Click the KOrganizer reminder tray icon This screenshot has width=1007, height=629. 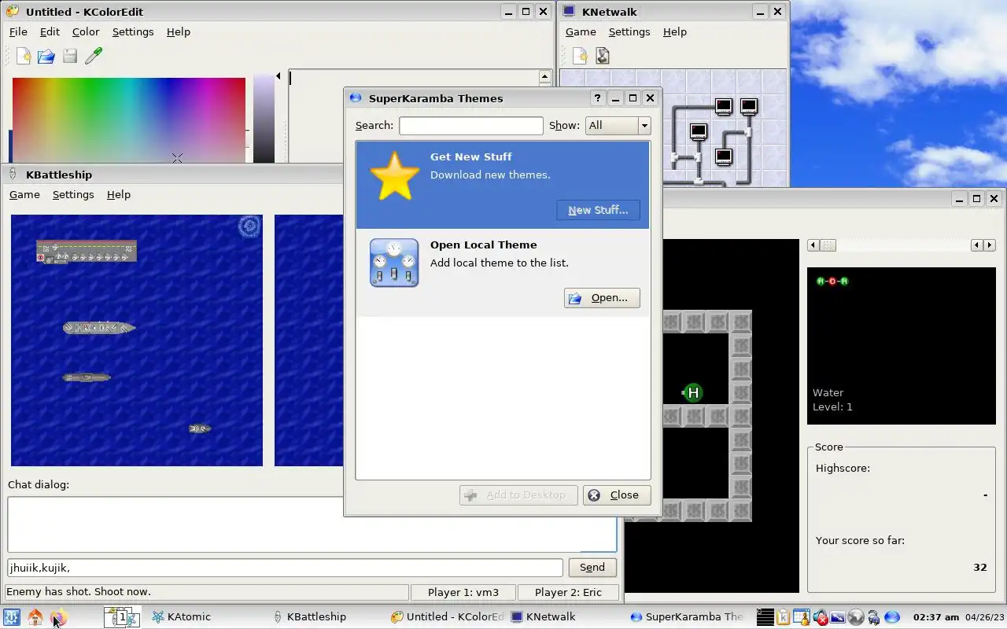[801, 617]
